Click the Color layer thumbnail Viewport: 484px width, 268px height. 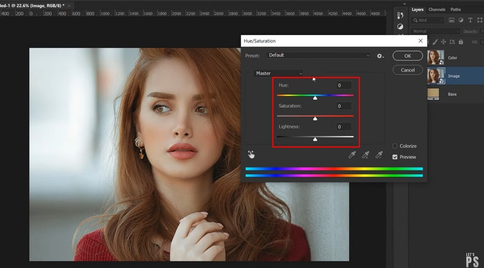(436, 57)
